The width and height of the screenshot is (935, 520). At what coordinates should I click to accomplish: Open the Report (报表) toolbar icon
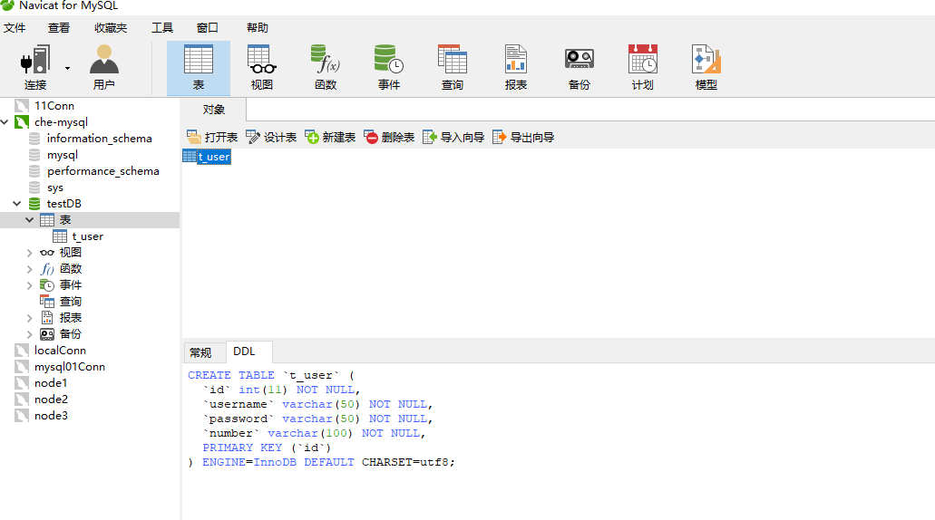pyautogui.click(x=516, y=67)
